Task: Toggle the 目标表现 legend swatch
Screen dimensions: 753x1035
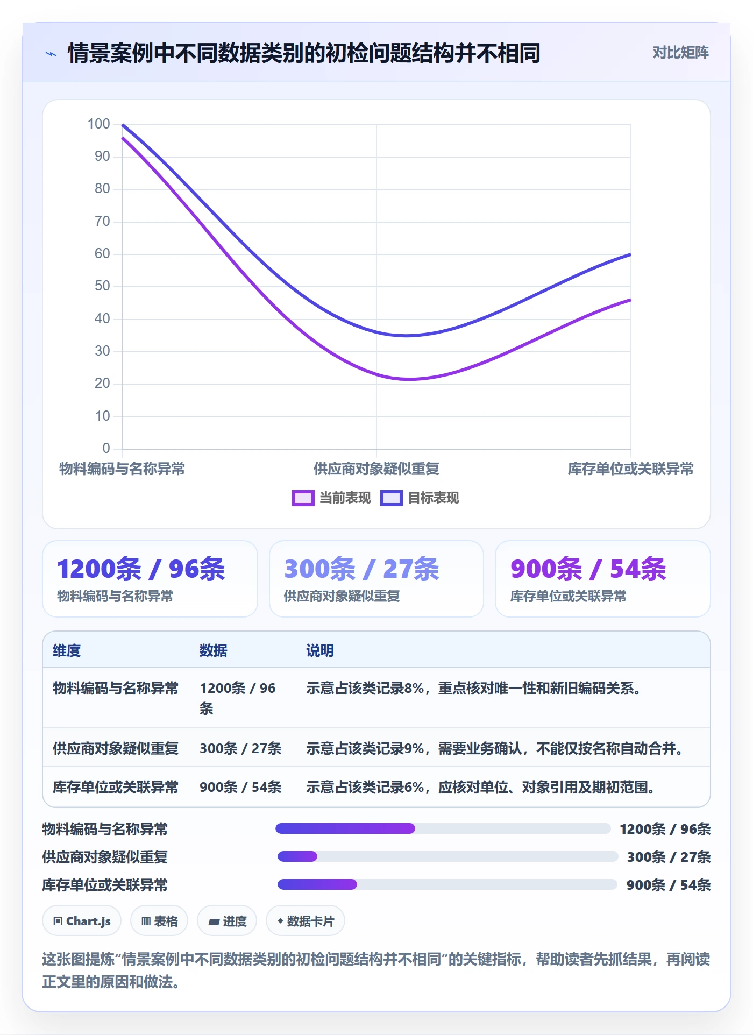Action: [x=391, y=498]
